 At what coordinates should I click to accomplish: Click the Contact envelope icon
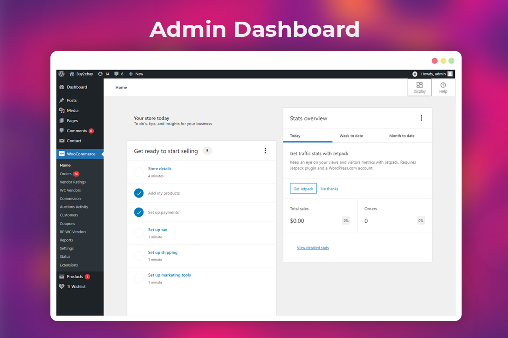pyautogui.click(x=62, y=141)
